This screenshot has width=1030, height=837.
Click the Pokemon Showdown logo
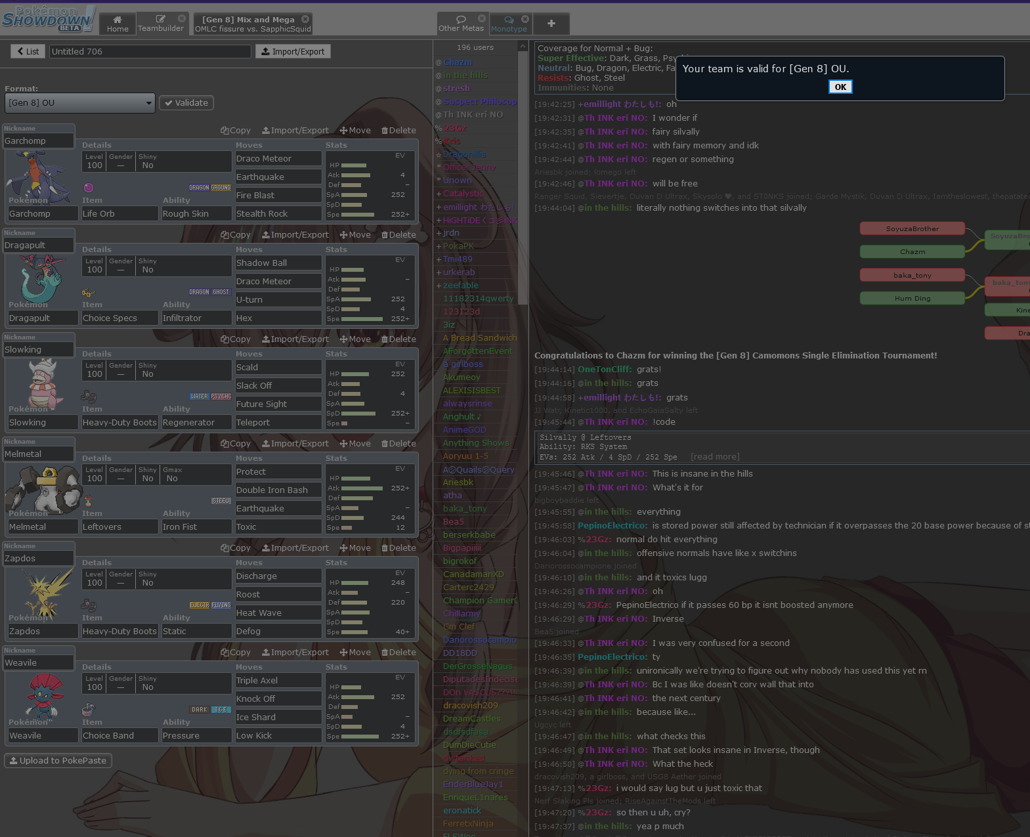click(x=48, y=19)
